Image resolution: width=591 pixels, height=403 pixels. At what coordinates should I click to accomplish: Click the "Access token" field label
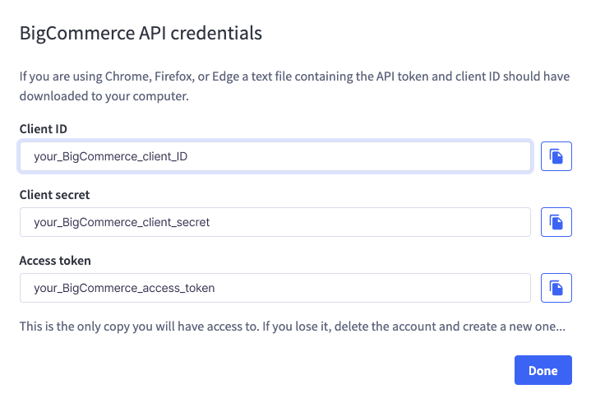(55, 261)
